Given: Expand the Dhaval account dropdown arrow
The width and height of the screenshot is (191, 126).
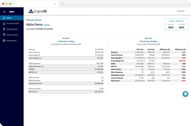Looking at the screenshot, I should click(185, 11).
